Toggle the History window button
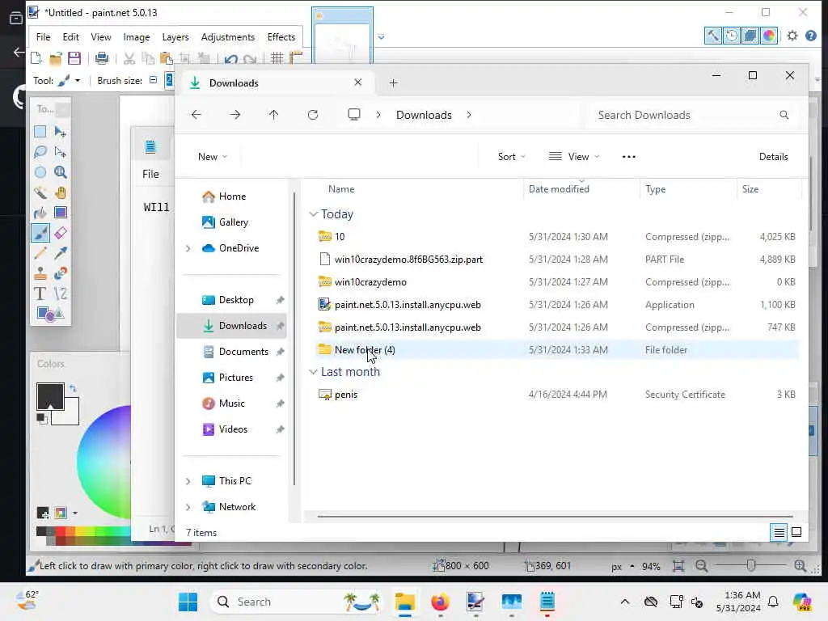This screenshot has height=621, width=828. 732,36
